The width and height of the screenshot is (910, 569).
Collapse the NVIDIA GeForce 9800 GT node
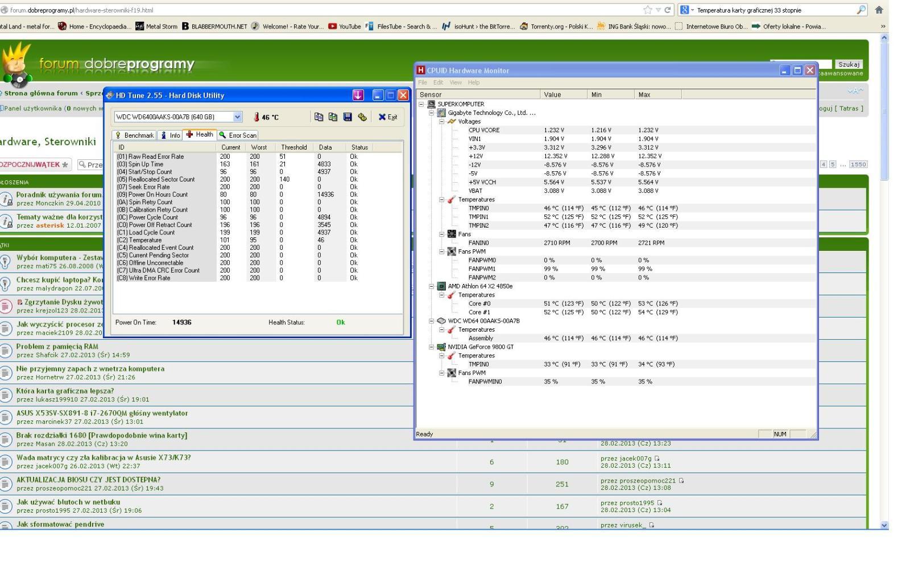pyautogui.click(x=432, y=347)
